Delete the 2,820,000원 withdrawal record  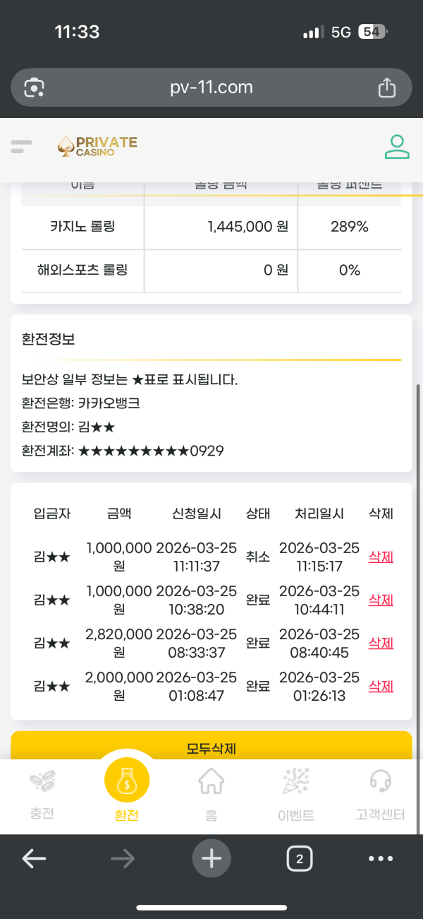pos(381,643)
